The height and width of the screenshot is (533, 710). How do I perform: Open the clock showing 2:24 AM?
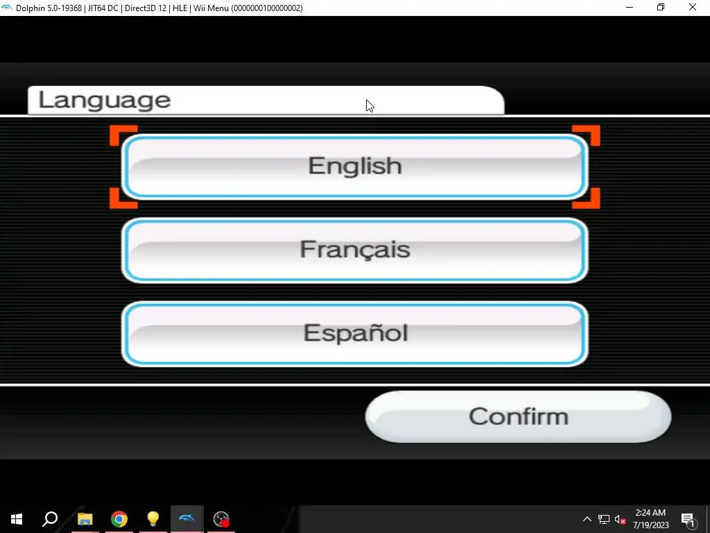pyautogui.click(x=650, y=519)
